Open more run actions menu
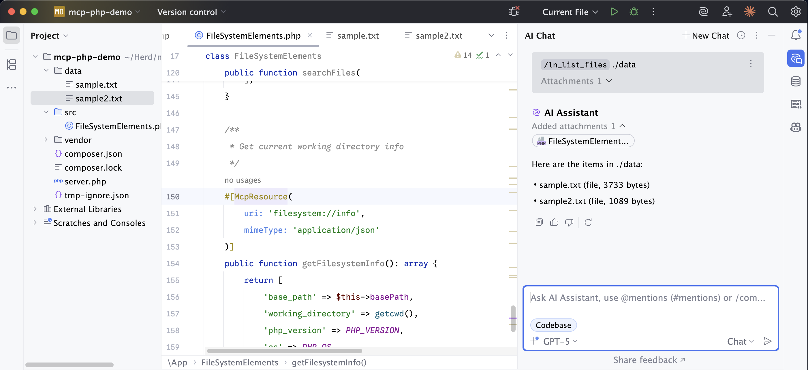The image size is (808, 370). (653, 12)
